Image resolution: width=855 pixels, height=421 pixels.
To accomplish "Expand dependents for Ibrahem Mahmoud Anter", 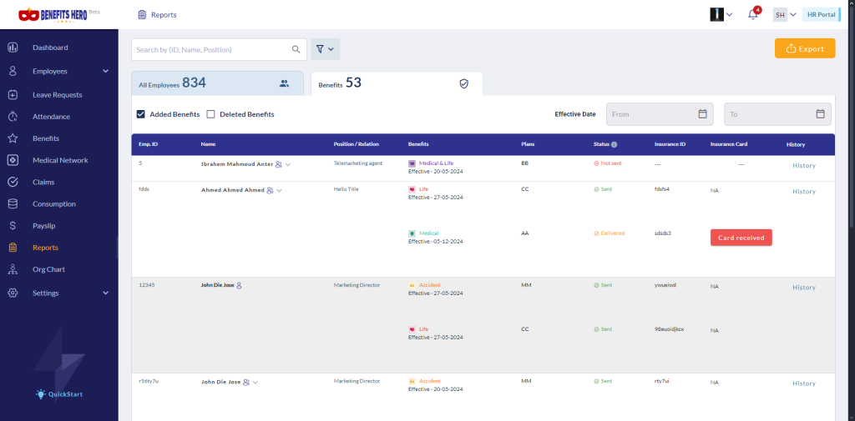I will pos(288,165).
